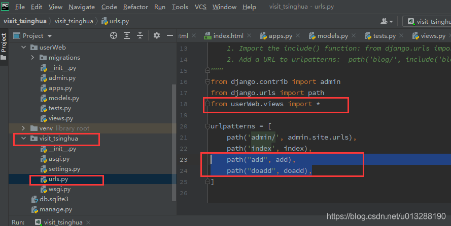Close the index.html tab
451x226 pixels.
pyautogui.click(x=249, y=35)
